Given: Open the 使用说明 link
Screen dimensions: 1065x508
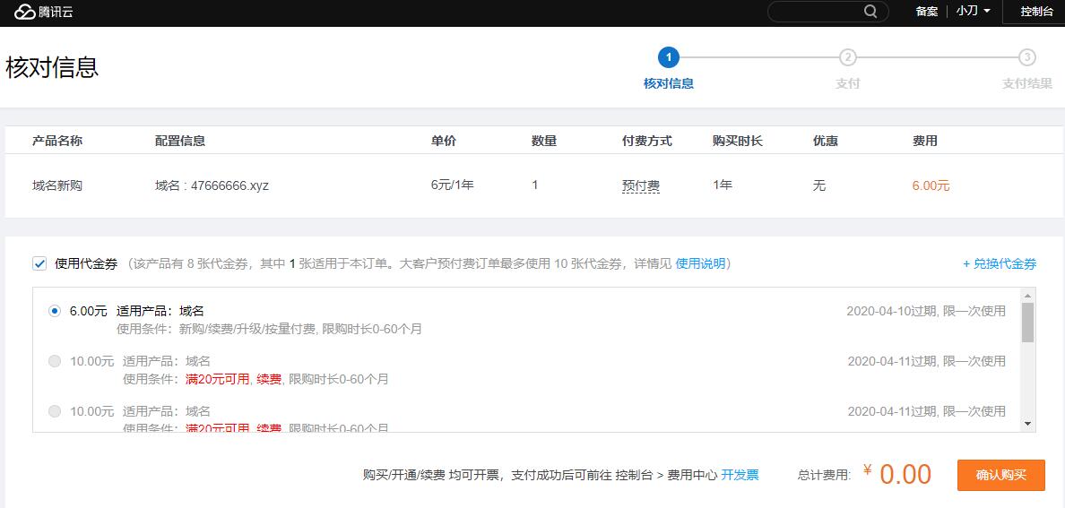Looking at the screenshot, I should tap(700, 263).
